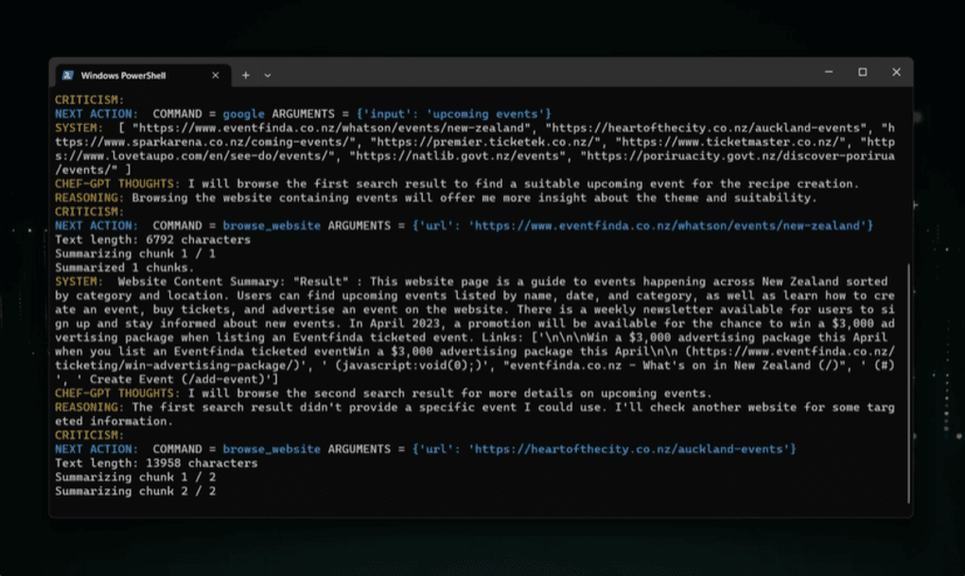Open the natlib.govt.nz/events link
Viewport: 965px width, 576px height.
coord(457,156)
